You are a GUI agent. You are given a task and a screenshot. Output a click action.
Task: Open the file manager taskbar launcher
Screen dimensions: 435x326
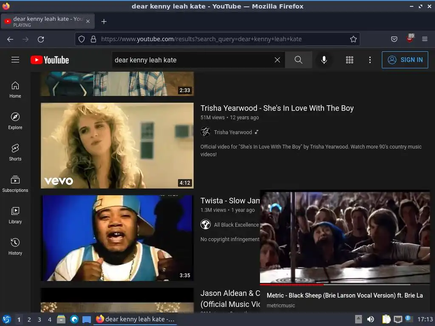[x=61, y=319]
